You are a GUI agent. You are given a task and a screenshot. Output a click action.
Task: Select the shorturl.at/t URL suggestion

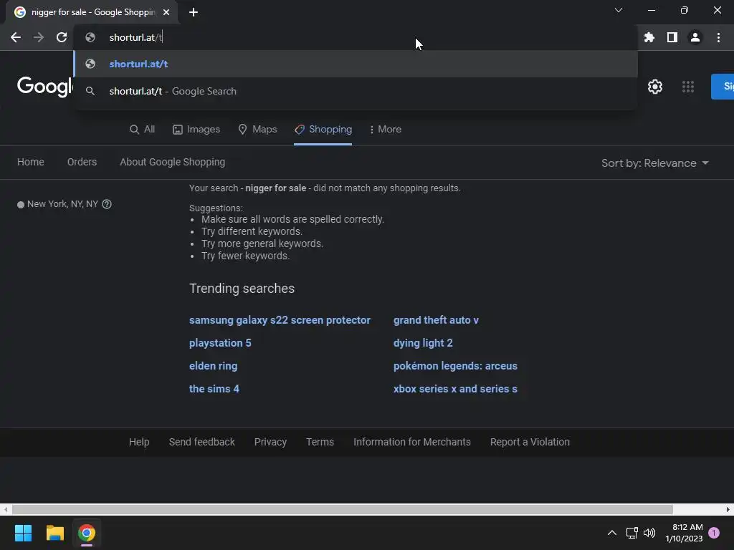[x=356, y=64]
